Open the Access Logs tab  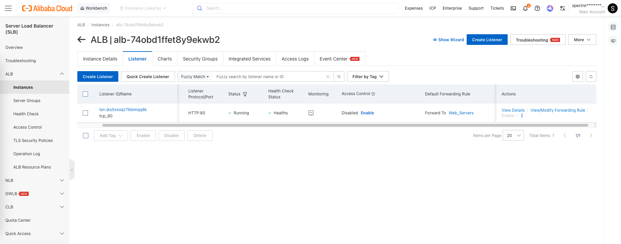click(295, 59)
